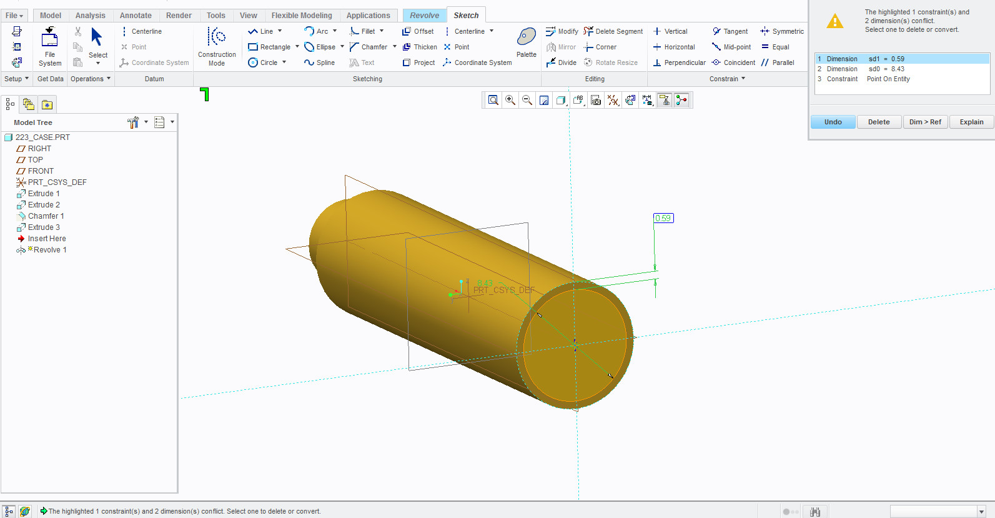Click the Datum group Centerline tool
The height and width of the screenshot is (518, 995).
[x=141, y=31]
